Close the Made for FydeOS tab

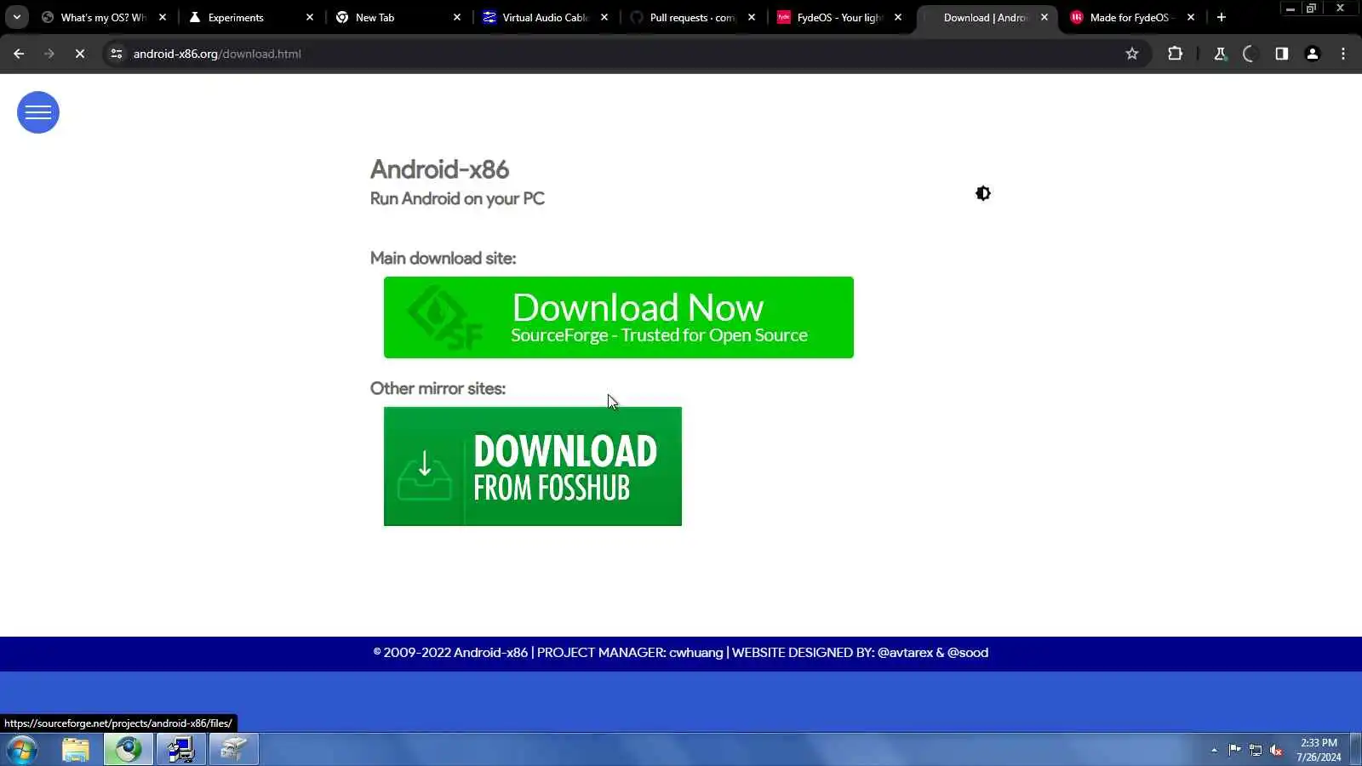(1191, 17)
